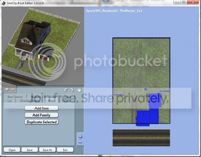Click Duplicate Selected
The image size is (201, 157).
pos(41,122)
